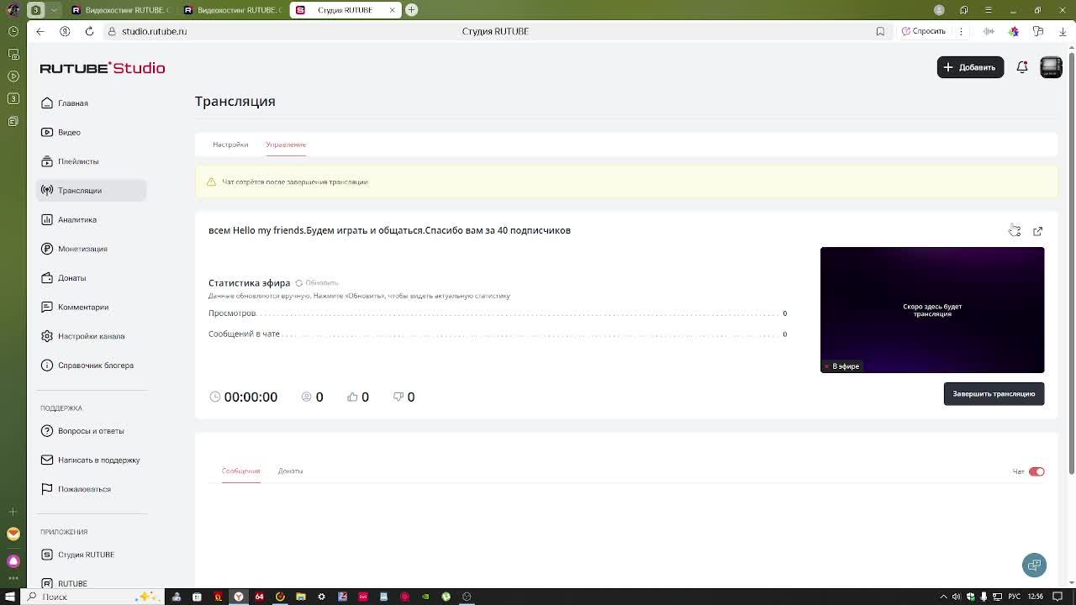Open Справочник блогера
Screen dimensions: 1076x605
pyautogui.click(x=91, y=366)
